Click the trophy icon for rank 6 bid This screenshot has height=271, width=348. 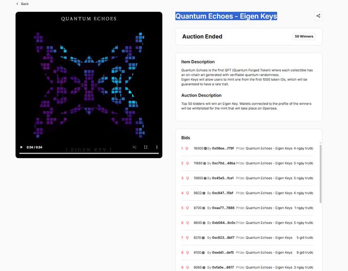pyautogui.click(x=187, y=223)
